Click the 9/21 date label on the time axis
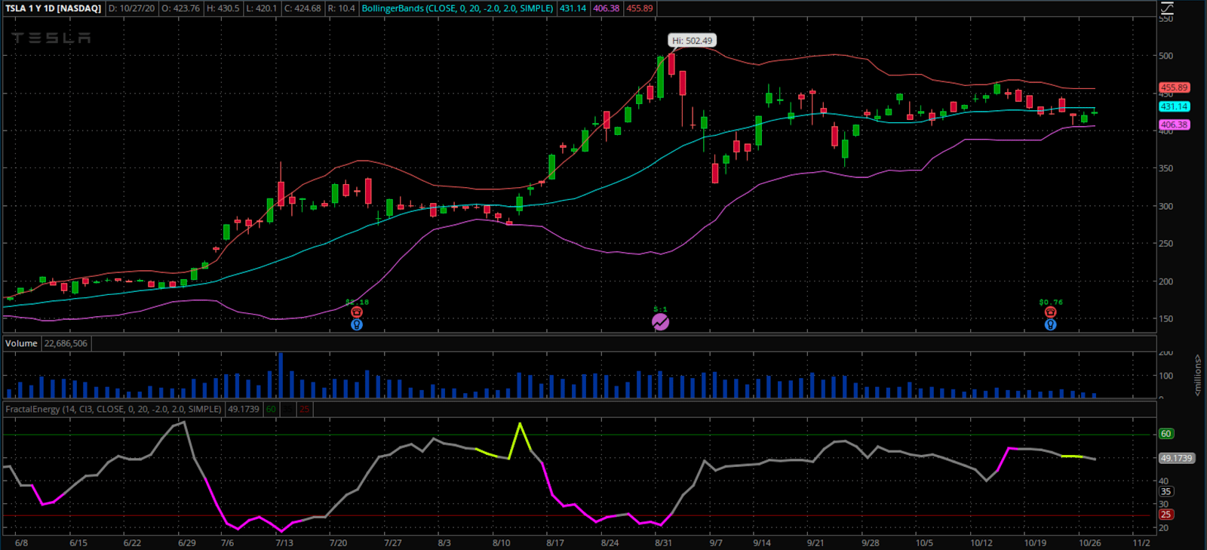Viewport: 1207px width, 550px height. pyautogui.click(x=815, y=542)
